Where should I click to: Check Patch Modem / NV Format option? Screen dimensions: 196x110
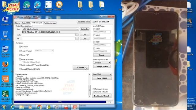point(20,65)
